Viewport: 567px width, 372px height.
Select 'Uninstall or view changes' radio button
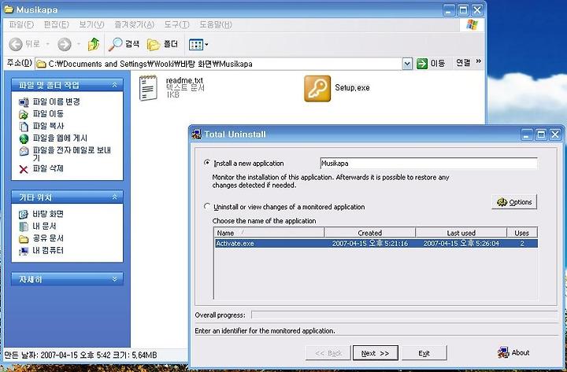tap(207, 207)
